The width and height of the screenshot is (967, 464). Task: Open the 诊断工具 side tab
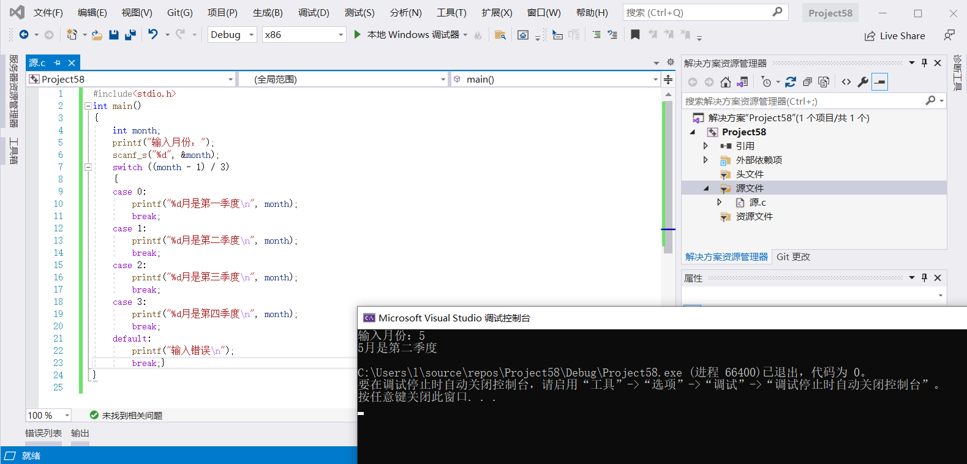(957, 73)
